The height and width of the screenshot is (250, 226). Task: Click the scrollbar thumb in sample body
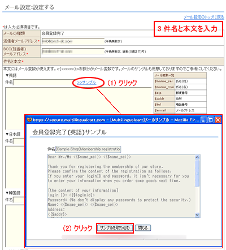pyautogui.click(x=197, y=174)
